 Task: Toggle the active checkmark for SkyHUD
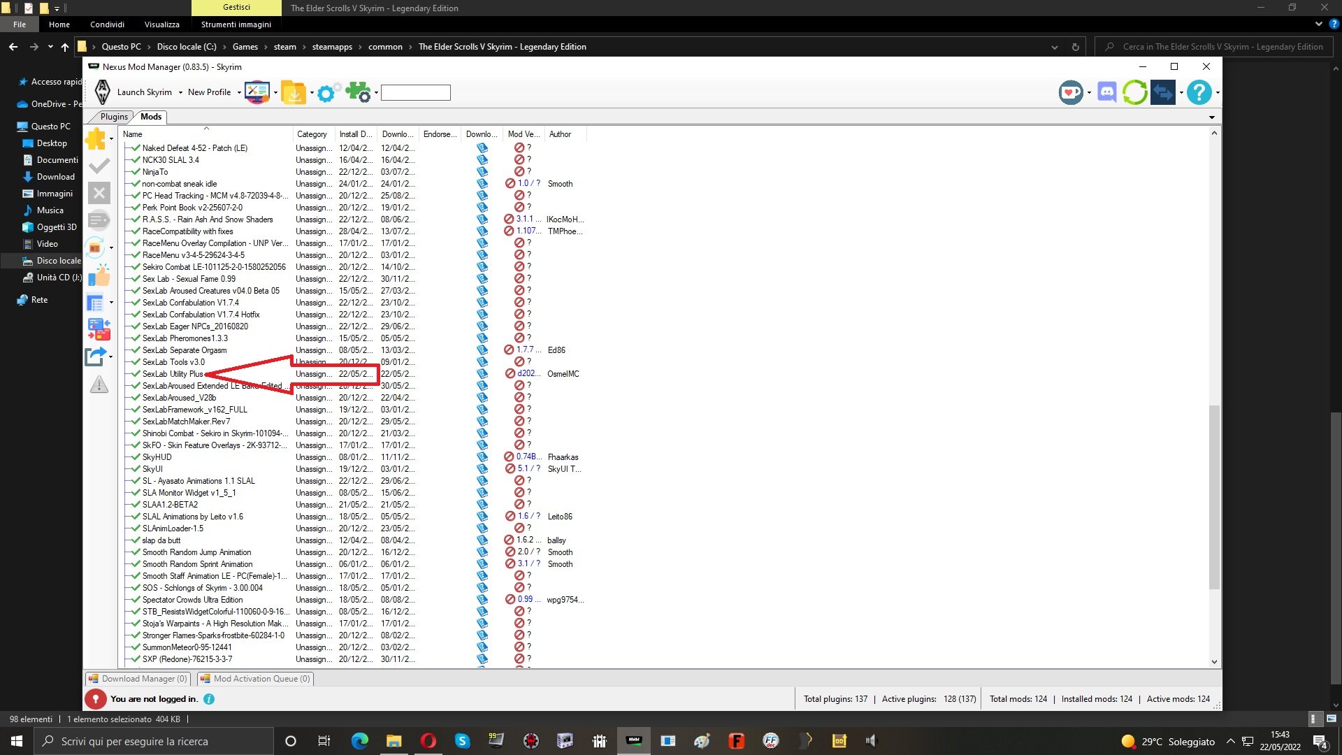coord(136,457)
